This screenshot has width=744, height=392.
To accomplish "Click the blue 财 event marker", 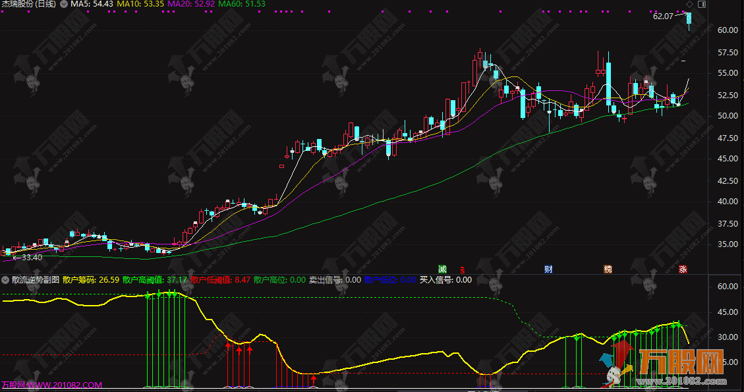I will click(548, 269).
